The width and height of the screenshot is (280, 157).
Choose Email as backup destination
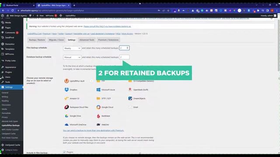tap(130, 107)
